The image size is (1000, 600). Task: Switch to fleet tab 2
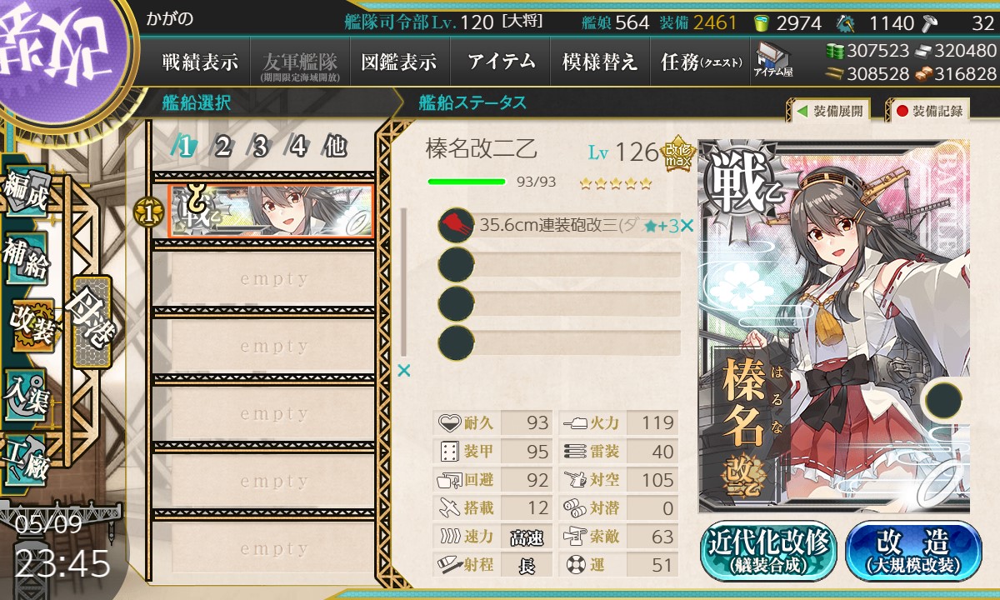[x=222, y=147]
